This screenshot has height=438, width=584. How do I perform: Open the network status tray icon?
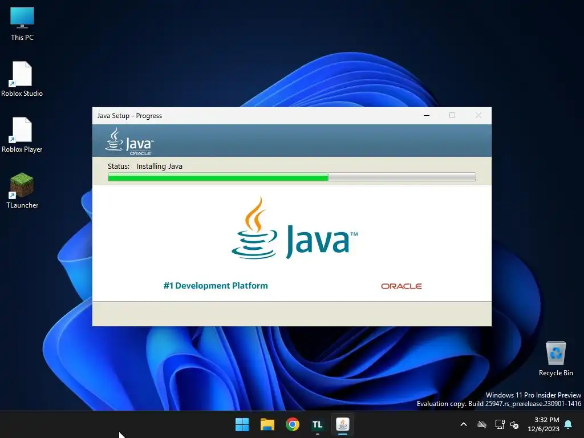pos(500,424)
